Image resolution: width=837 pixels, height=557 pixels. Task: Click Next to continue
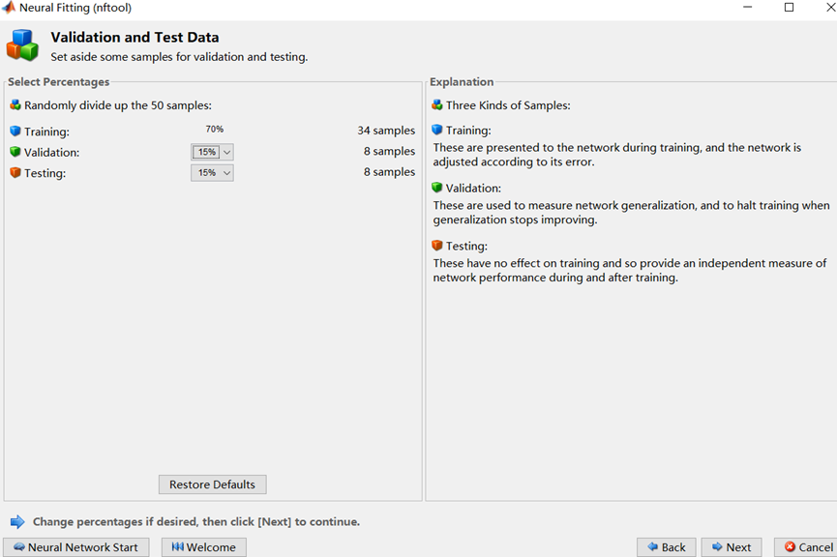tap(732, 547)
